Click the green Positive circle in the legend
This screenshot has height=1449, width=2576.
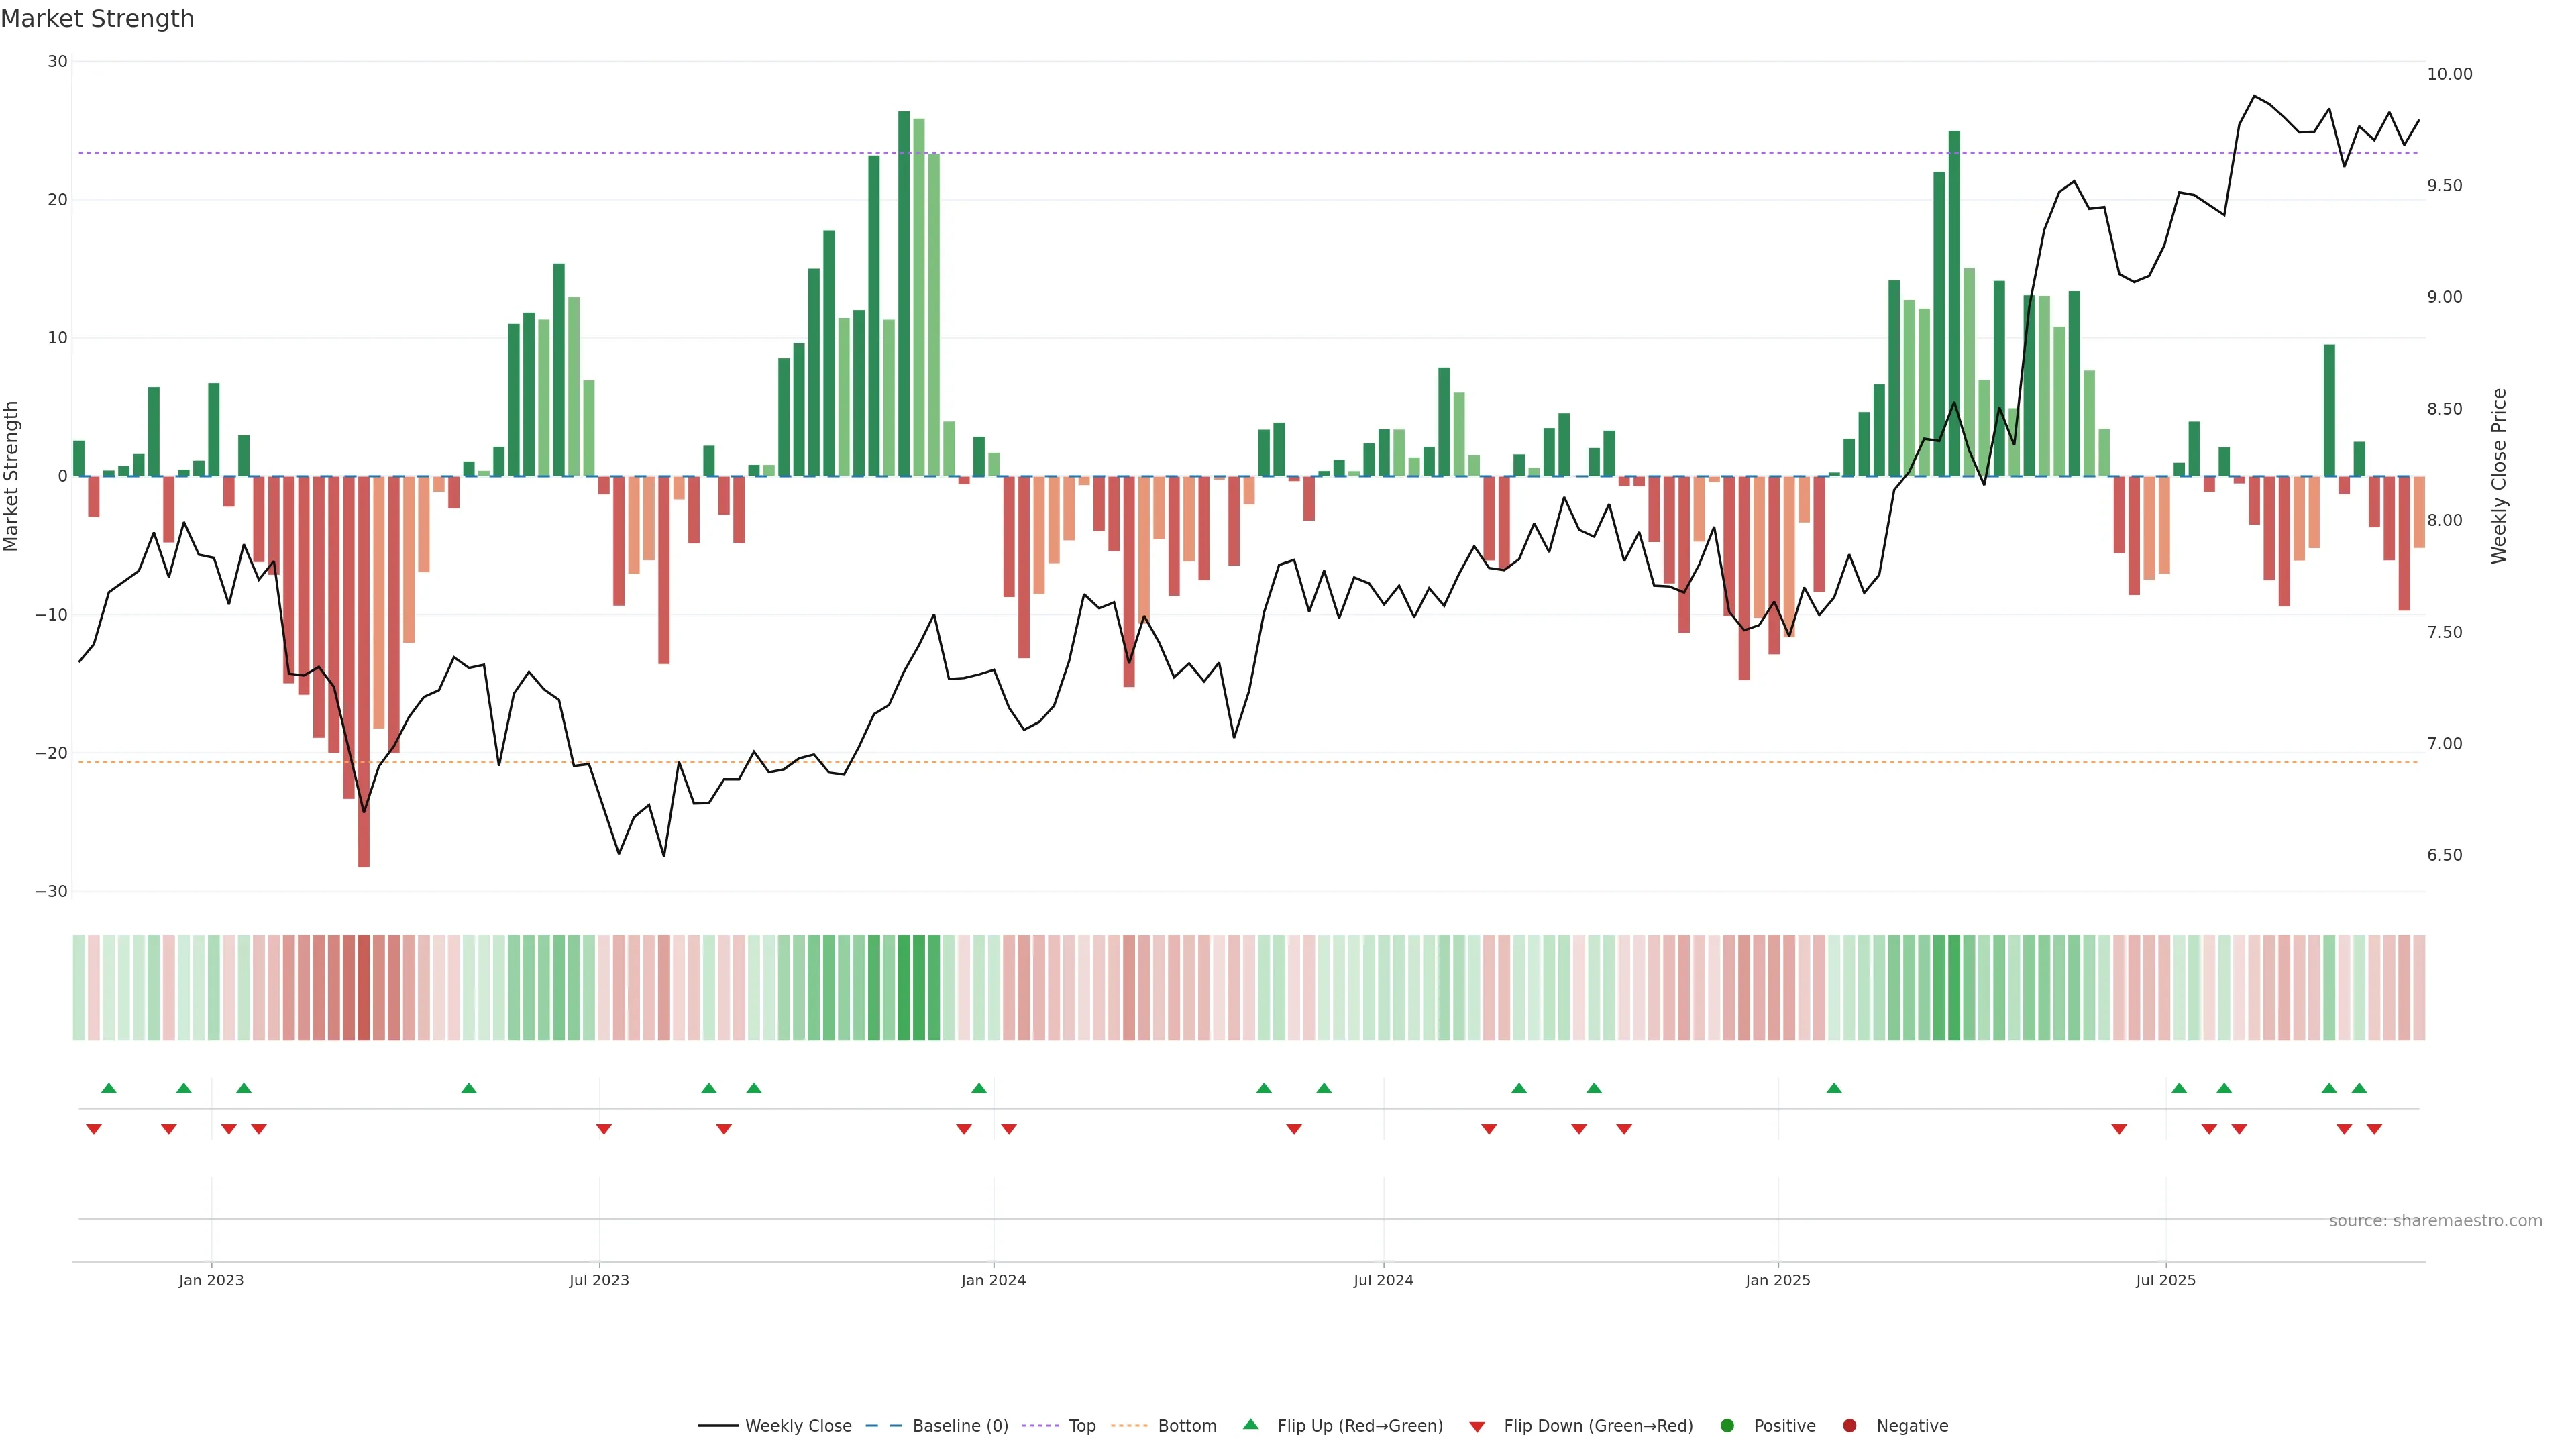[x=1727, y=1426]
